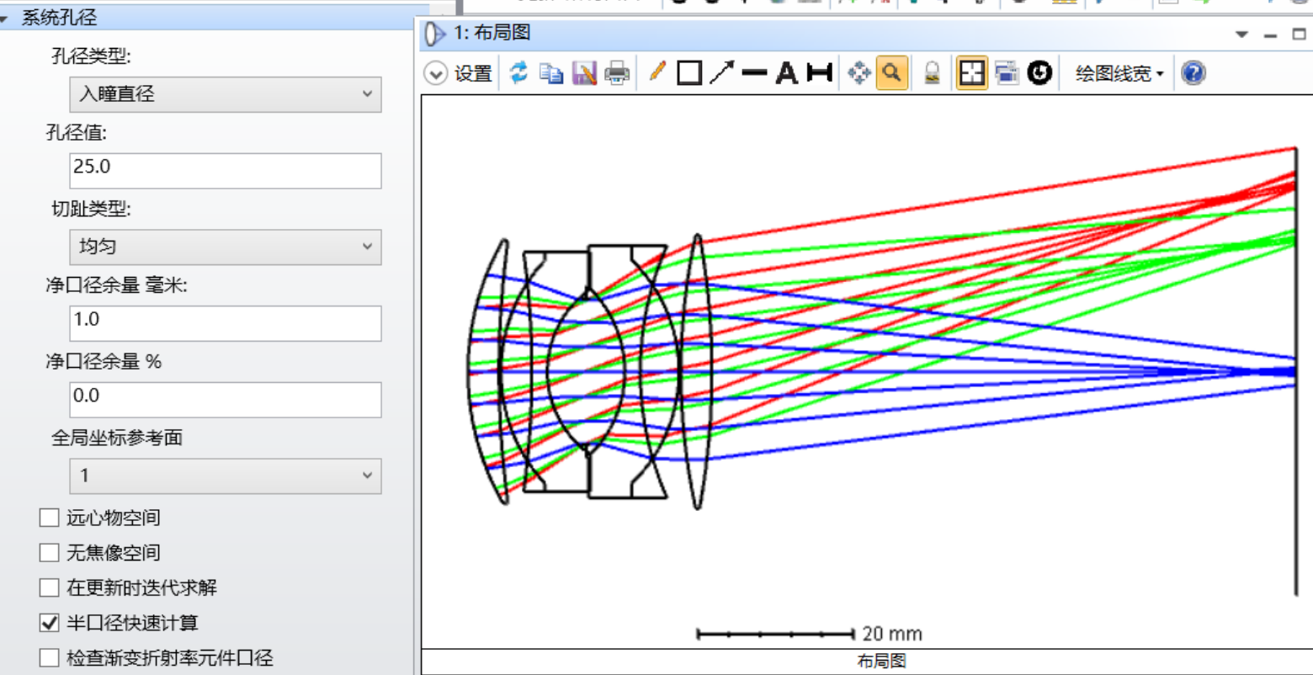Click the 孔径值 field showing 25.0
1313x675 pixels.
click(x=226, y=171)
